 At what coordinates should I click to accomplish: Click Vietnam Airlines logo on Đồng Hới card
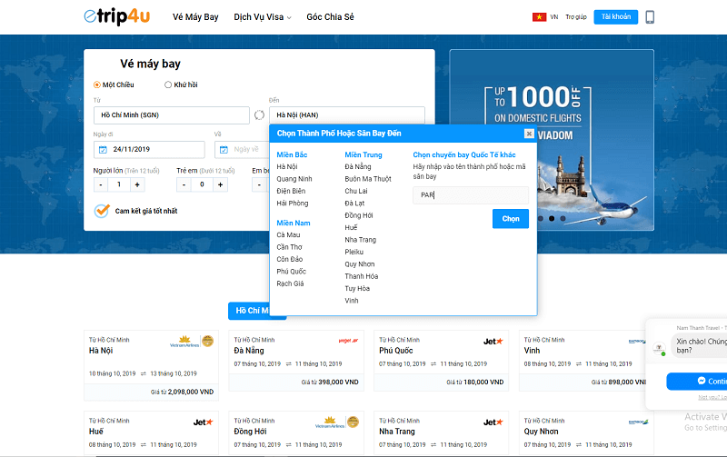tap(330, 422)
